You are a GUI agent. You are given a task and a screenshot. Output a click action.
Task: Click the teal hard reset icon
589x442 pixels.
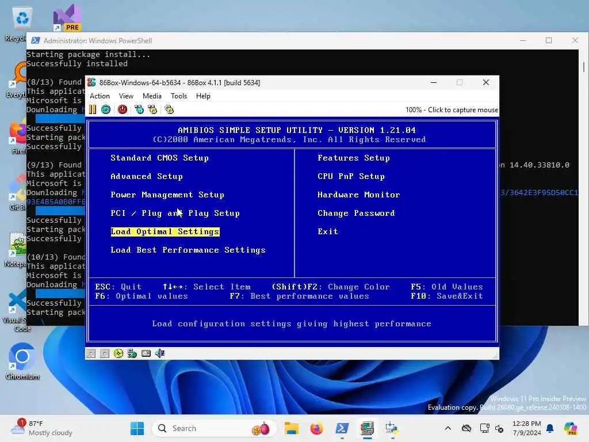106,109
